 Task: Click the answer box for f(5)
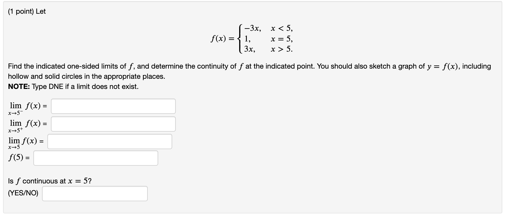point(96,158)
